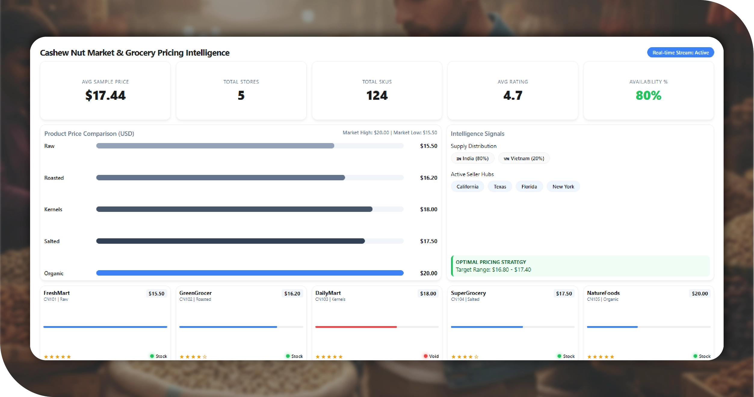Click the California seller hub chip
The width and height of the screenshot is (754, 397).
[x=467, y=187]
